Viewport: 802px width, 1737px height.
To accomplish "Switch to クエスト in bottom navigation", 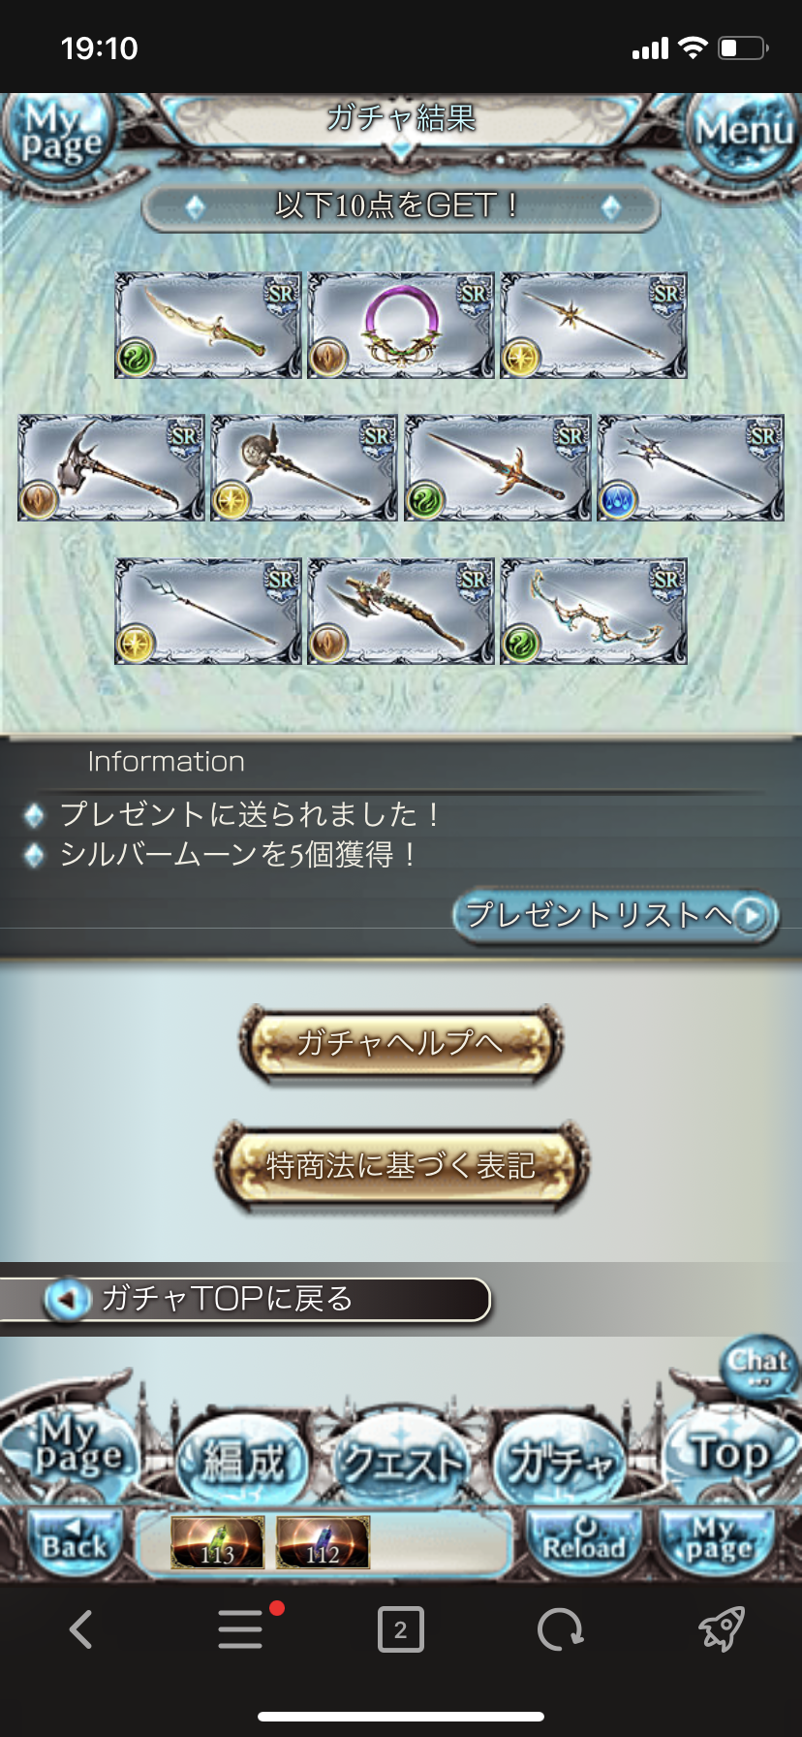I will click(401, 1459).
